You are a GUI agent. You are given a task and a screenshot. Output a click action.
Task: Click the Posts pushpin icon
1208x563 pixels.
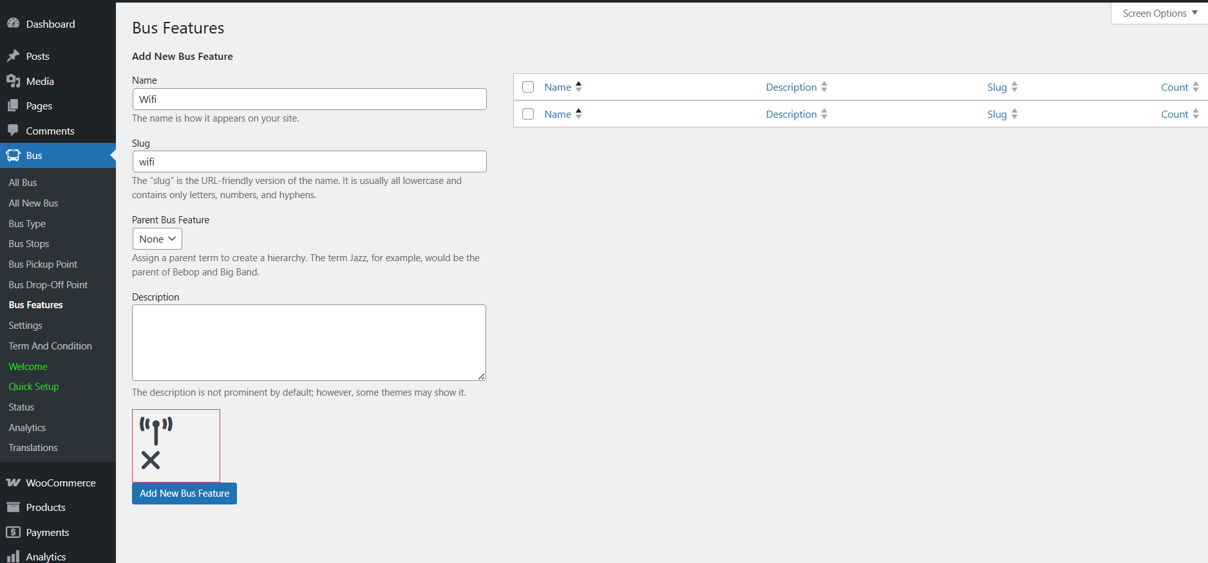pyautogui.click(x=13, y=56)
